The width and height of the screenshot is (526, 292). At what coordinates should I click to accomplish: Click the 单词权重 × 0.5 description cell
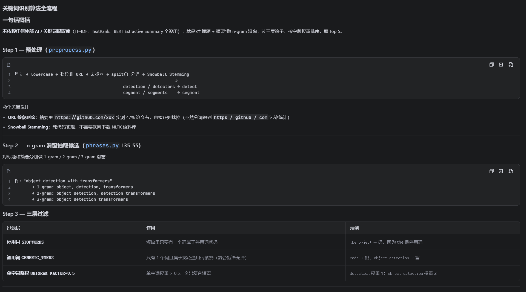coord(244,273)
